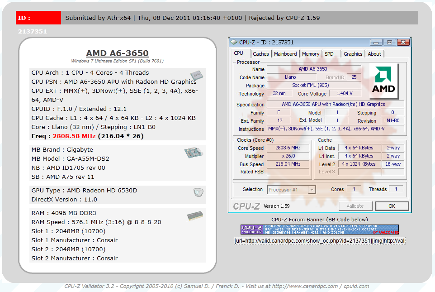
Task: Click the CPU-Z title bar app icon
Action: tap(234, 42)
